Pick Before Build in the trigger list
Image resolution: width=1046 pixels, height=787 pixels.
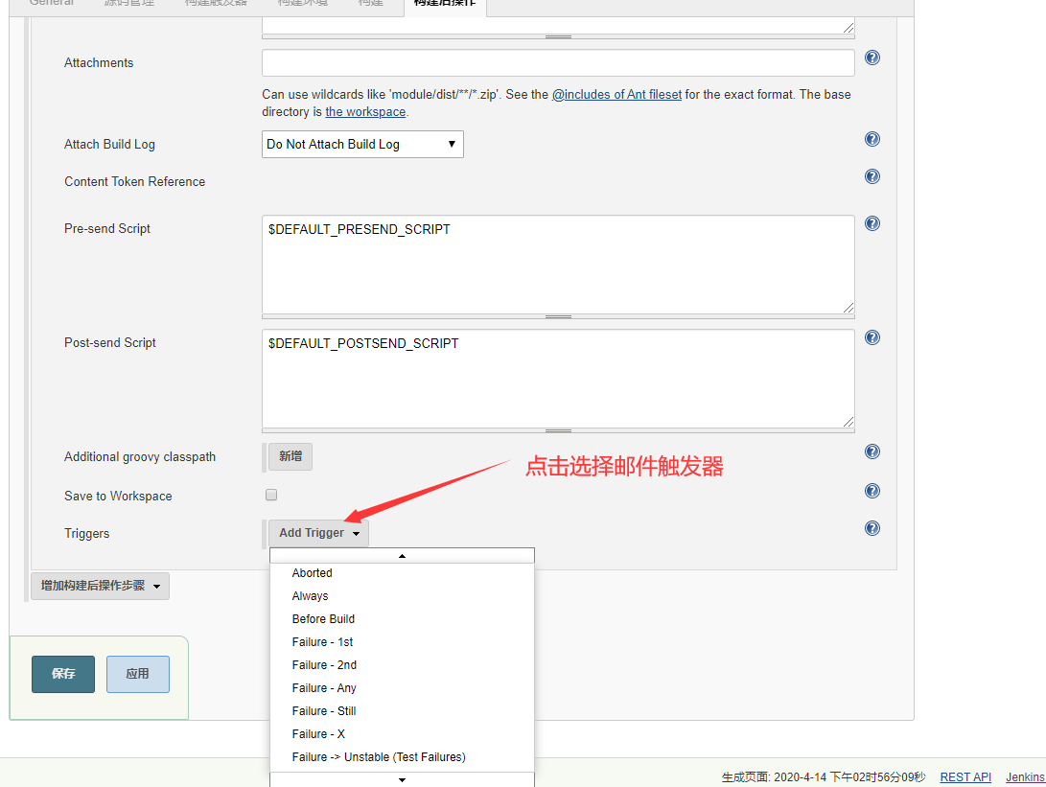pyautogui.click(x=323, y=619)
